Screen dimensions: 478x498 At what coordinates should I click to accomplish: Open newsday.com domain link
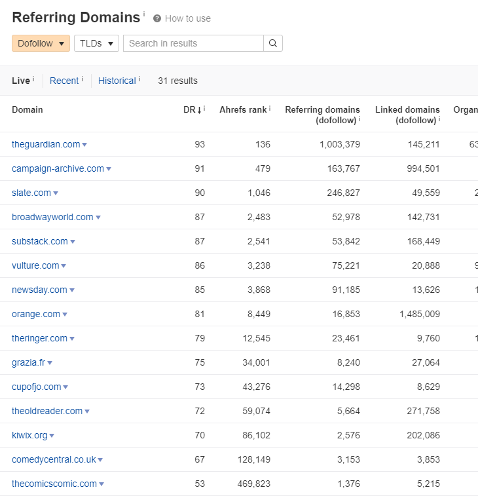tap(40, 290)
